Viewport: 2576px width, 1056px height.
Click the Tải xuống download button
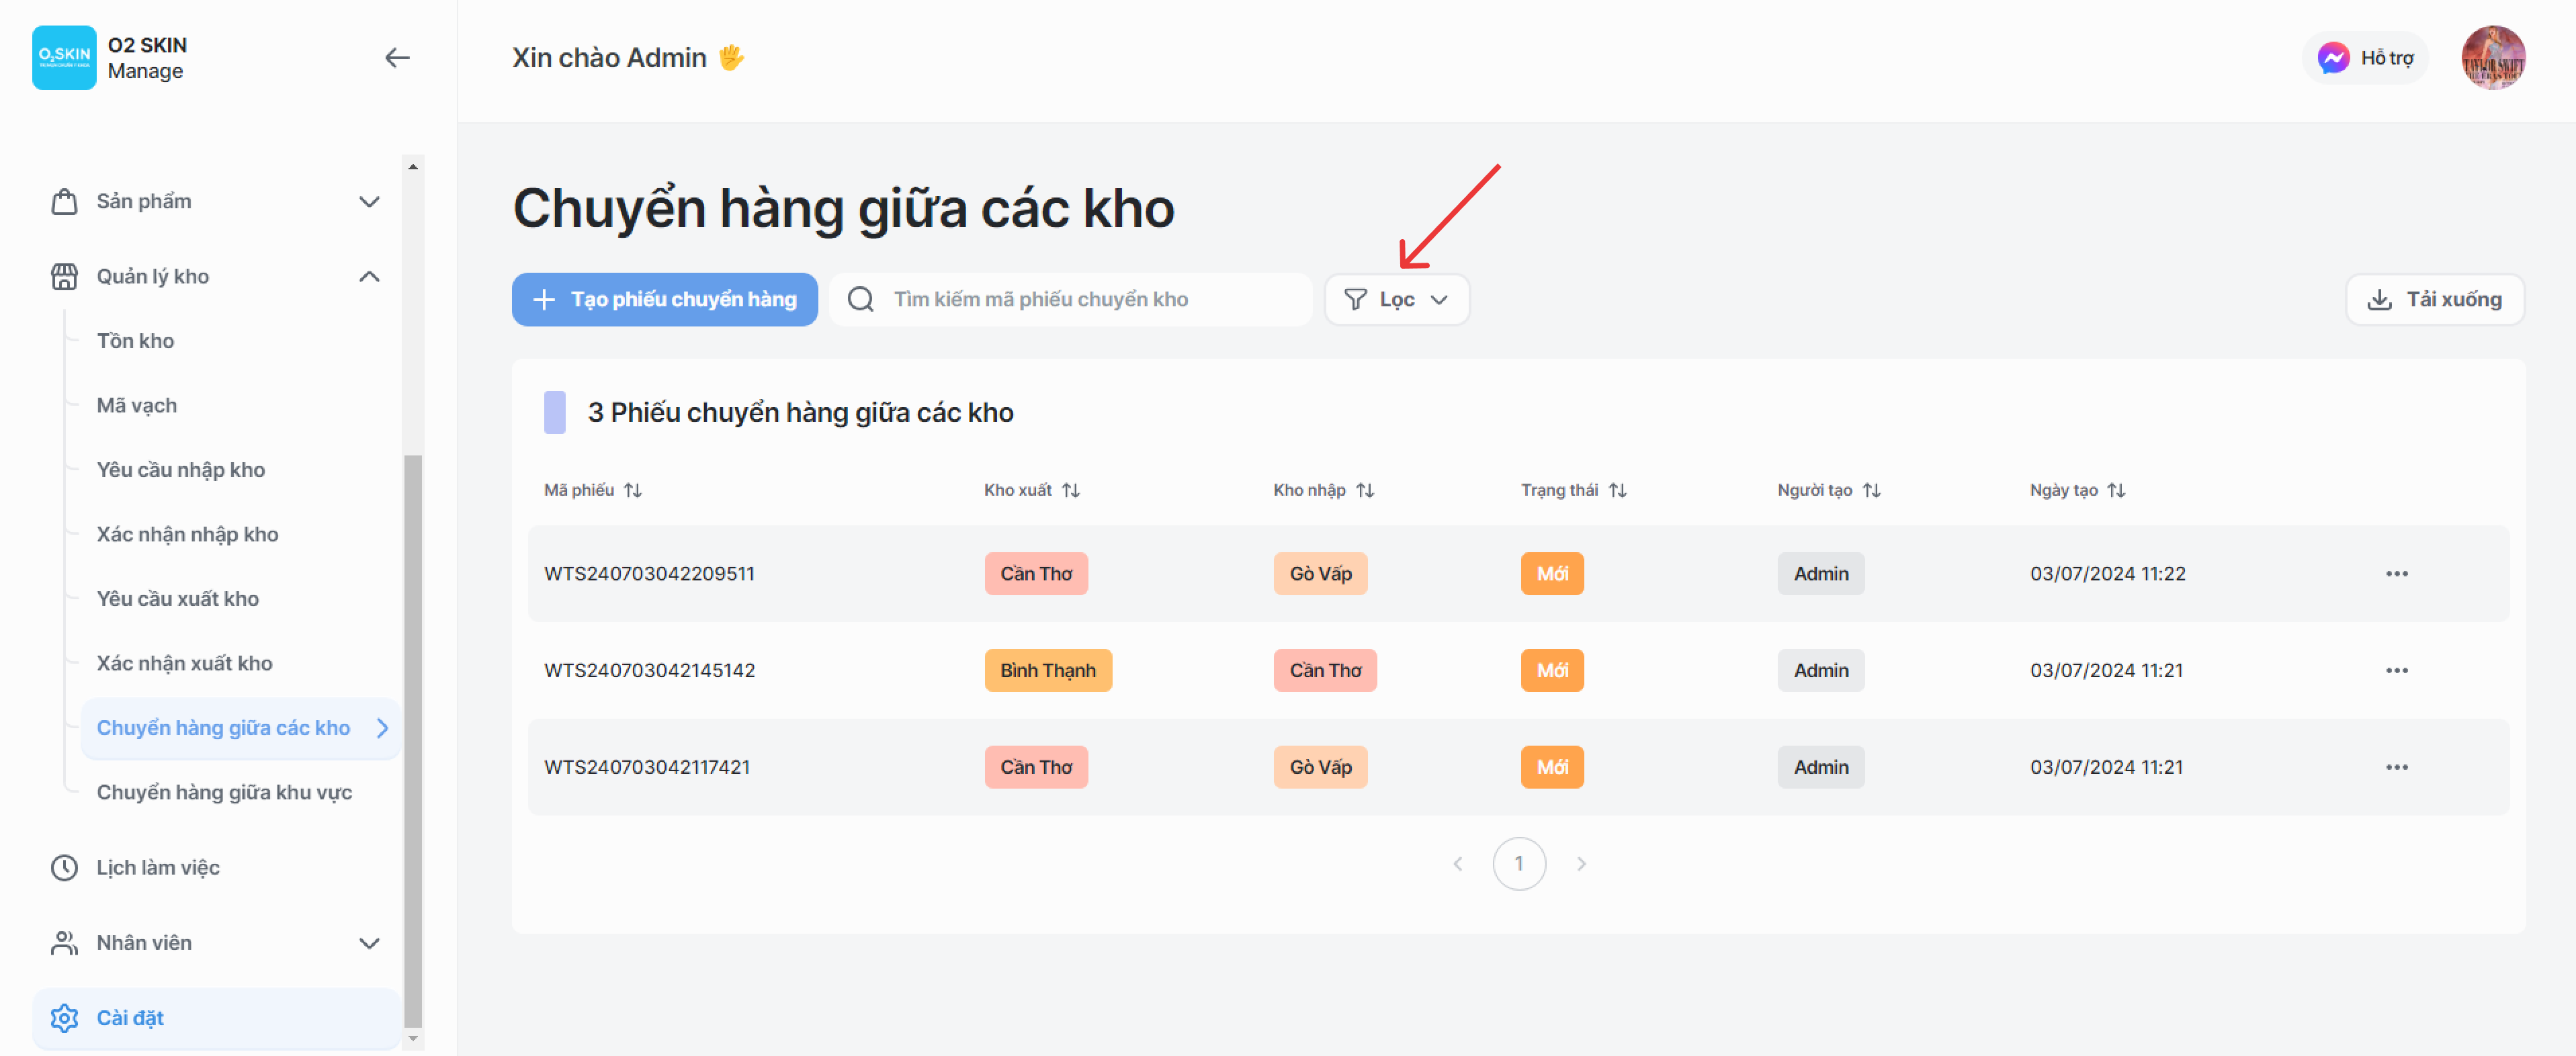click(x=2434, y=299)
